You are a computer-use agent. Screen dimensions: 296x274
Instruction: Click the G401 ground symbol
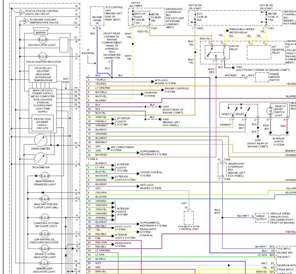point(160,120)
